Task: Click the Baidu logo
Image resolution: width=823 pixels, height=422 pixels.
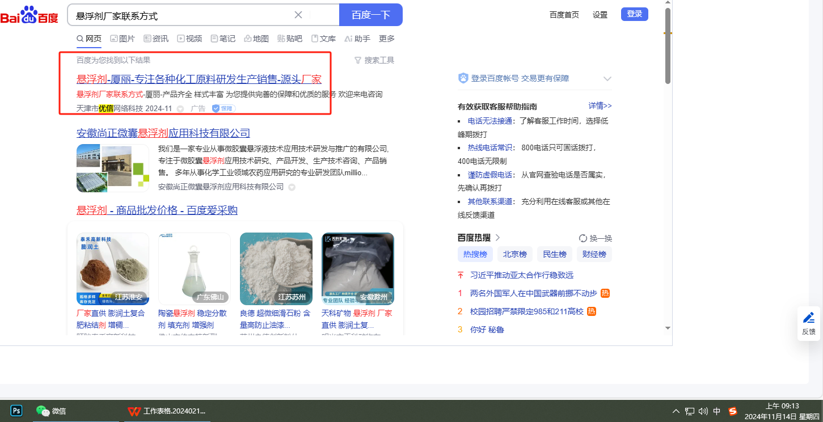Action: pos(29,15)
